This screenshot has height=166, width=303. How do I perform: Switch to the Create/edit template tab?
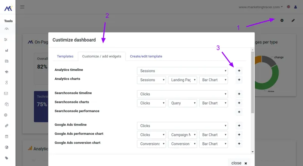[x=146, y=56]
